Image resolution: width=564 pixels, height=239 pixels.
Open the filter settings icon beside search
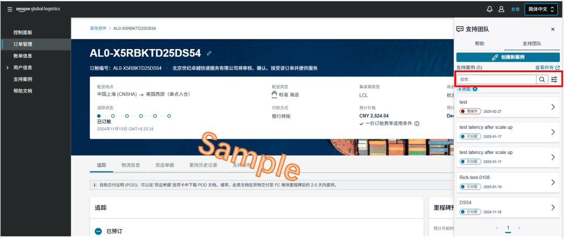(554, 79)
